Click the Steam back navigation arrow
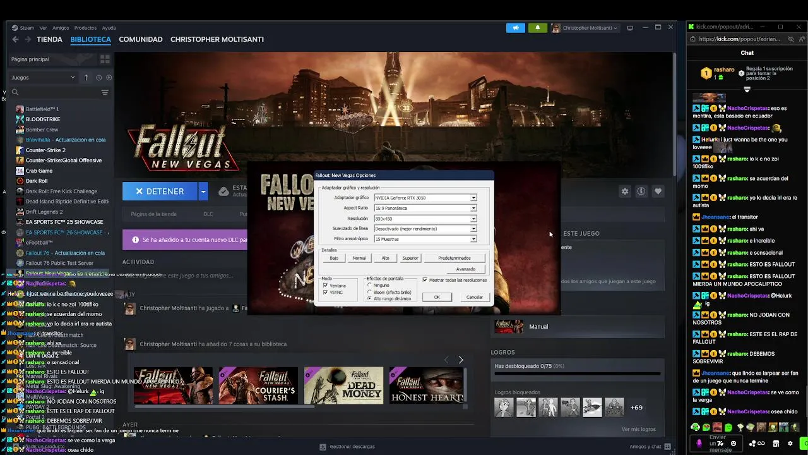The height and width of the screenshot is (455, 808). click(x=16, y=39)
